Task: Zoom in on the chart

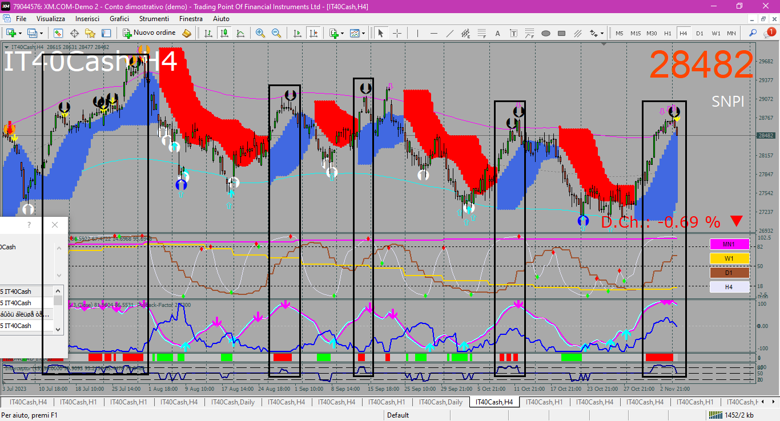Action: (x=260, y=33)
